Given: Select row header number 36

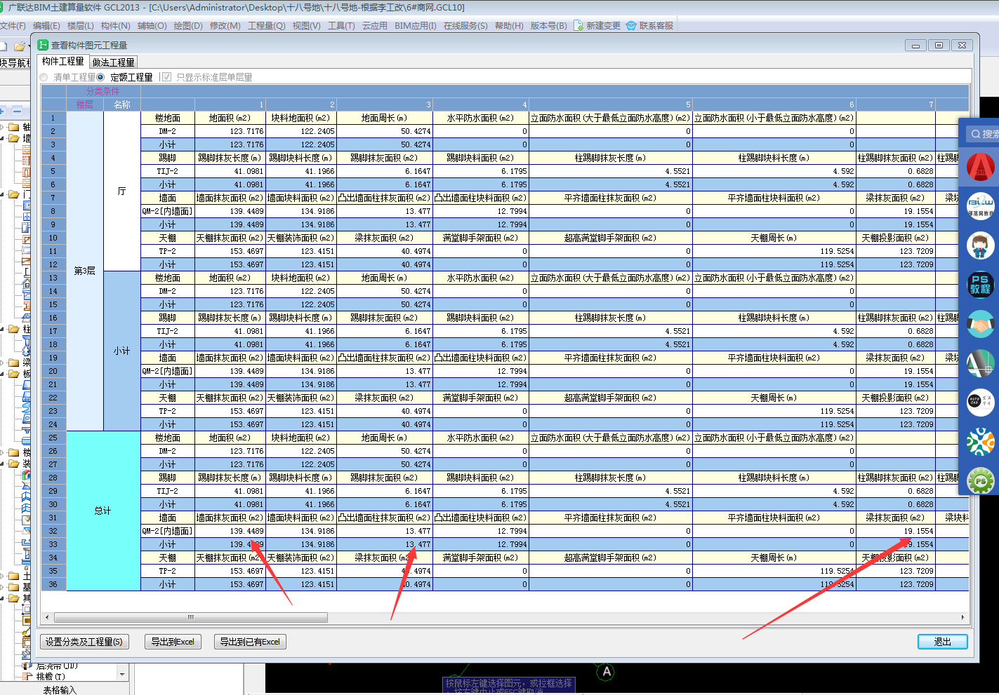Looking at the screenshot, I should pos(53,584).
